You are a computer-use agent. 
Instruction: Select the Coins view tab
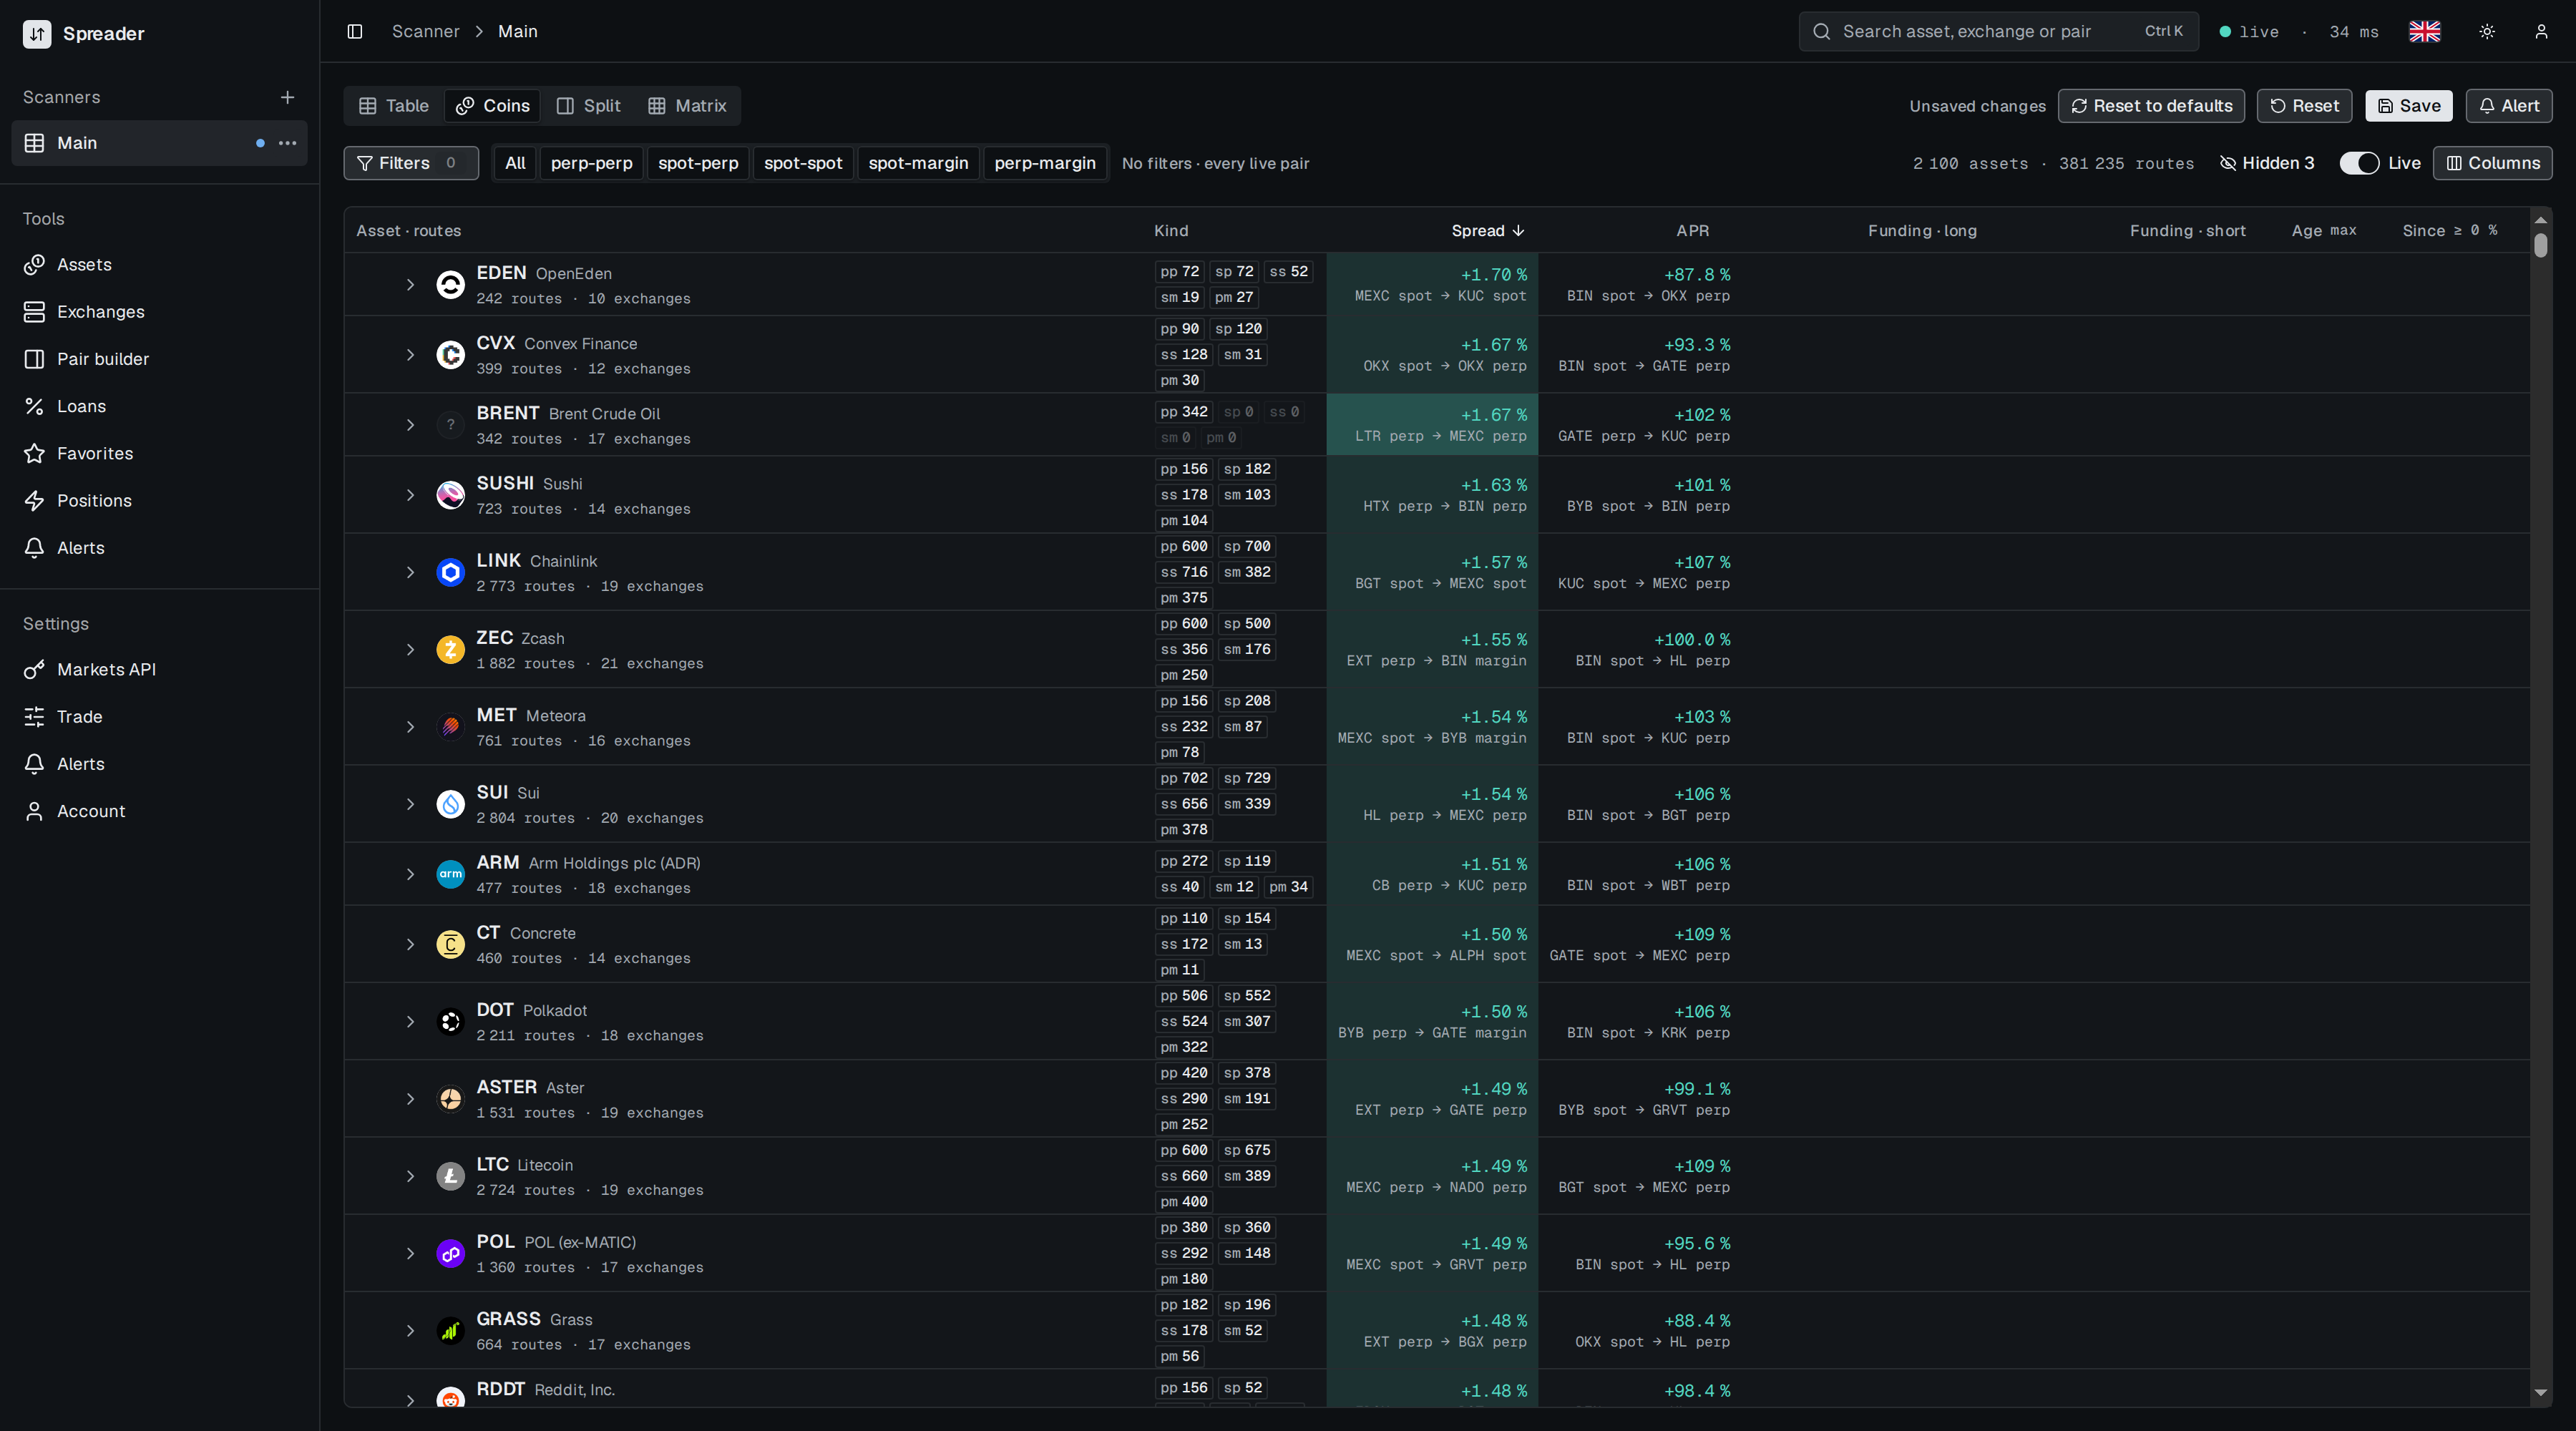click(x=493, y=106)
